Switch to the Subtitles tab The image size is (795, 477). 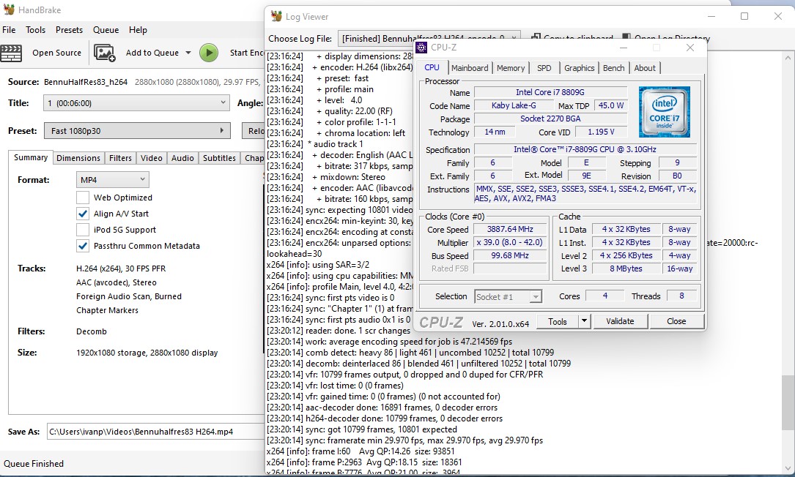219,158
